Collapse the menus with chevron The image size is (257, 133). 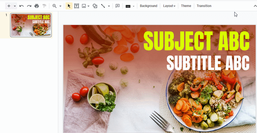click(x=255, y=6)
